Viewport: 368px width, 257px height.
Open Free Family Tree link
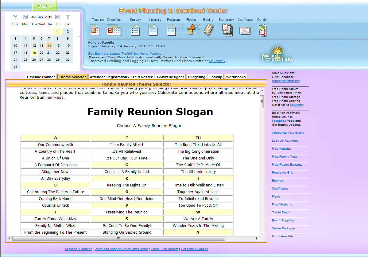(x=284, y=157)
